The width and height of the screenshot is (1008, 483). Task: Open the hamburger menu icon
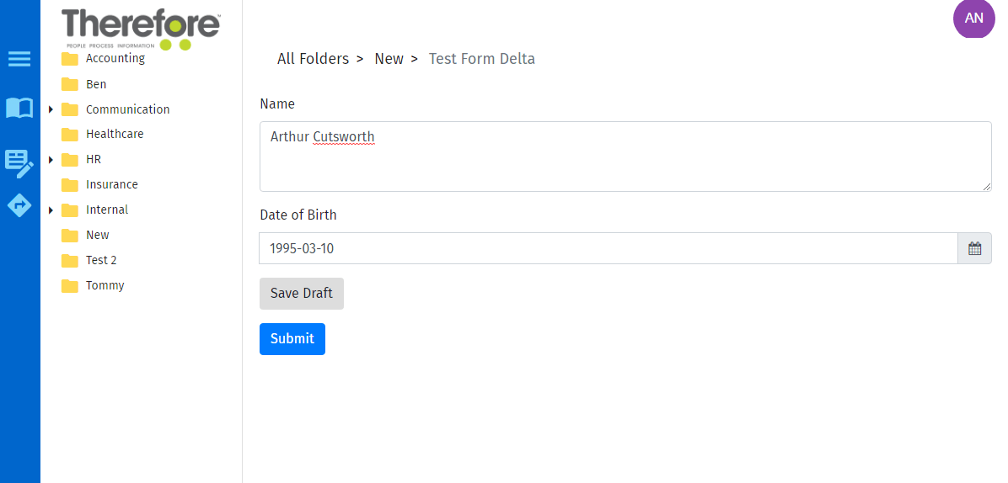[19, 59]
